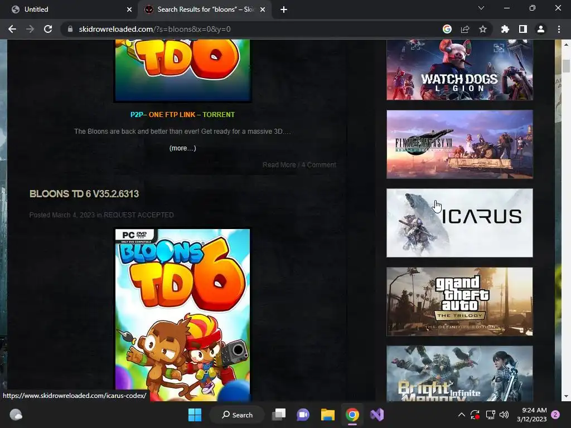Click the Google icon in address bar
Viewport: 571px width, 428px height.
(x=447, y=29)
